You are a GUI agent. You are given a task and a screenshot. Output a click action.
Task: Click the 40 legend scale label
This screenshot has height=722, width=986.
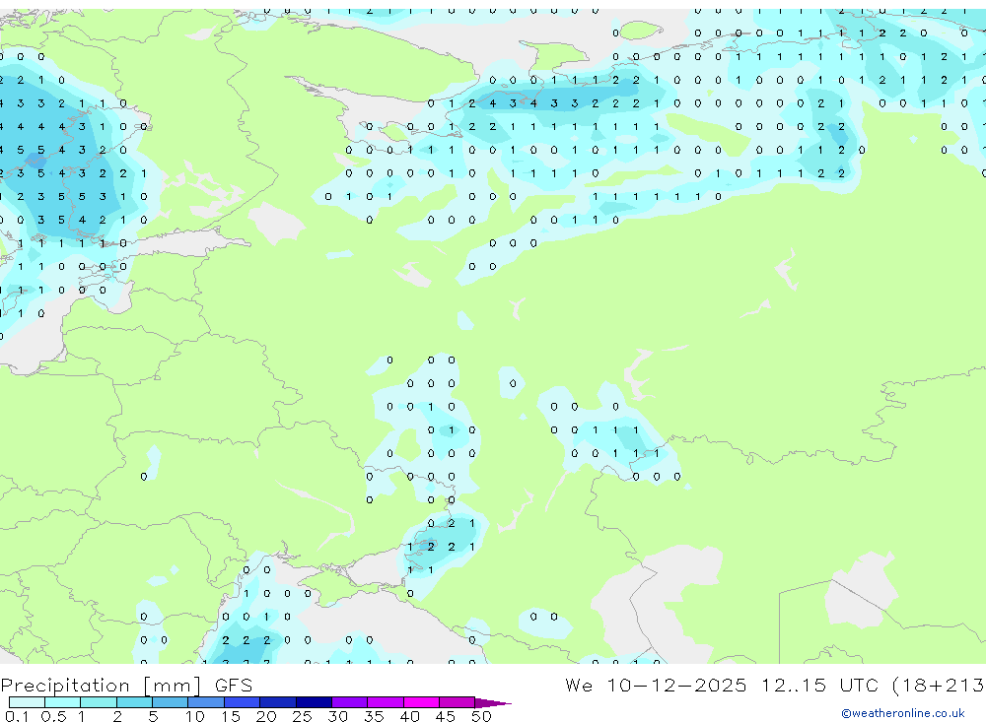tap(409, 716)
